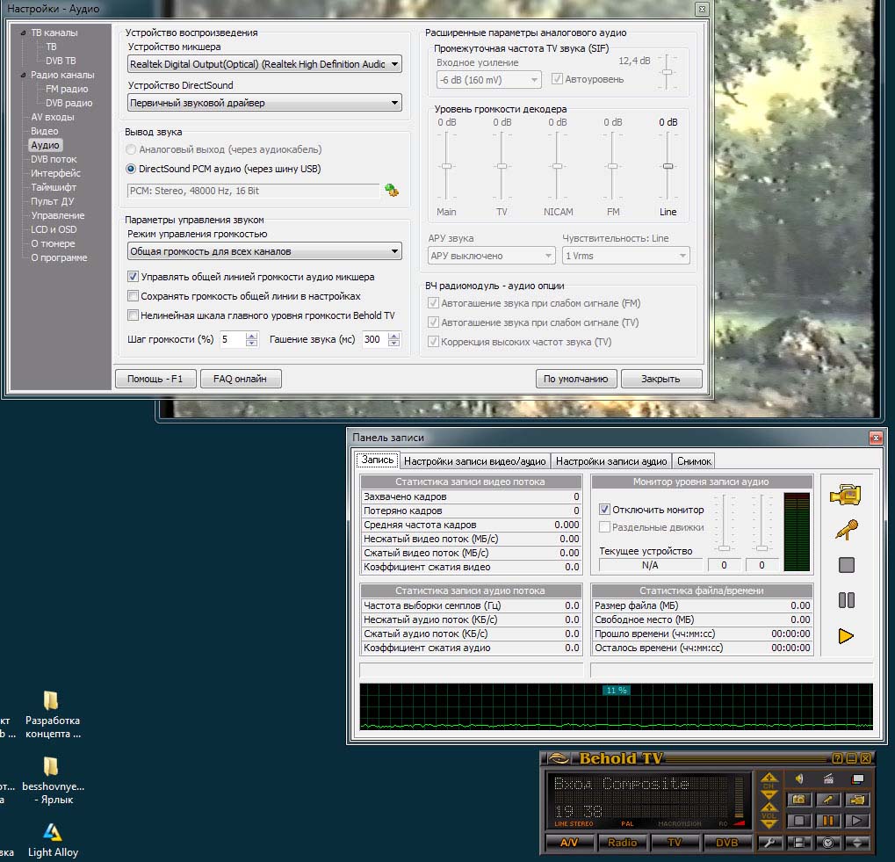Open 'Устройство микшера' Realtek dropdown
Screen dimensions: 895x862
(x=263, y=64)
